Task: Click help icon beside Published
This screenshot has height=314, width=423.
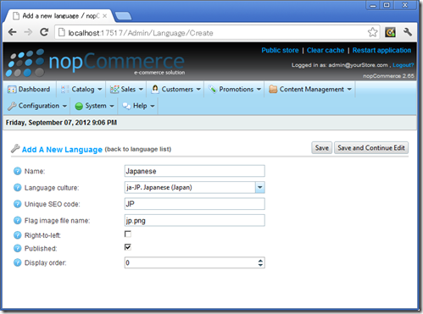Action: click(17, 248)
